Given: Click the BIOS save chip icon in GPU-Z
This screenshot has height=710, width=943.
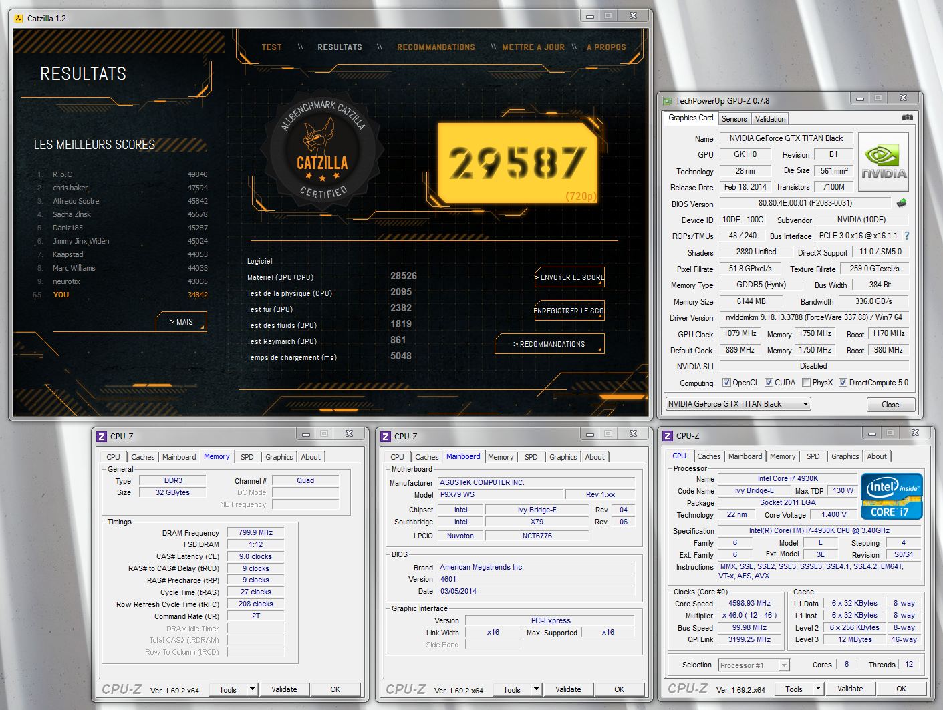Looking at the screenshot, I should 902,203.
